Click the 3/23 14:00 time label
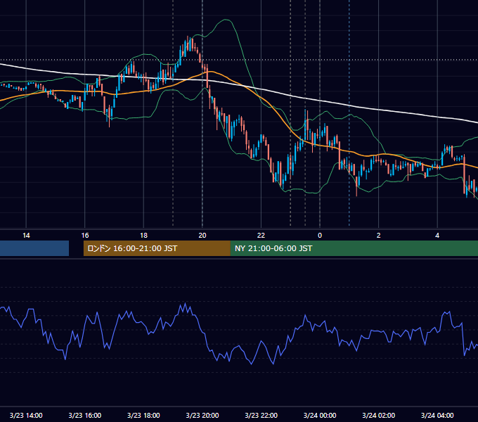The image size is (478, 422). (x=26, y=415)
